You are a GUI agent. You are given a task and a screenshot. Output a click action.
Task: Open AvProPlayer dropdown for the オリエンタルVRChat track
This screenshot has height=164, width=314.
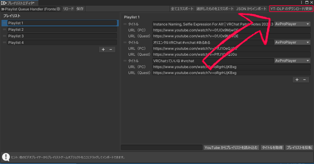coord(292,42)
